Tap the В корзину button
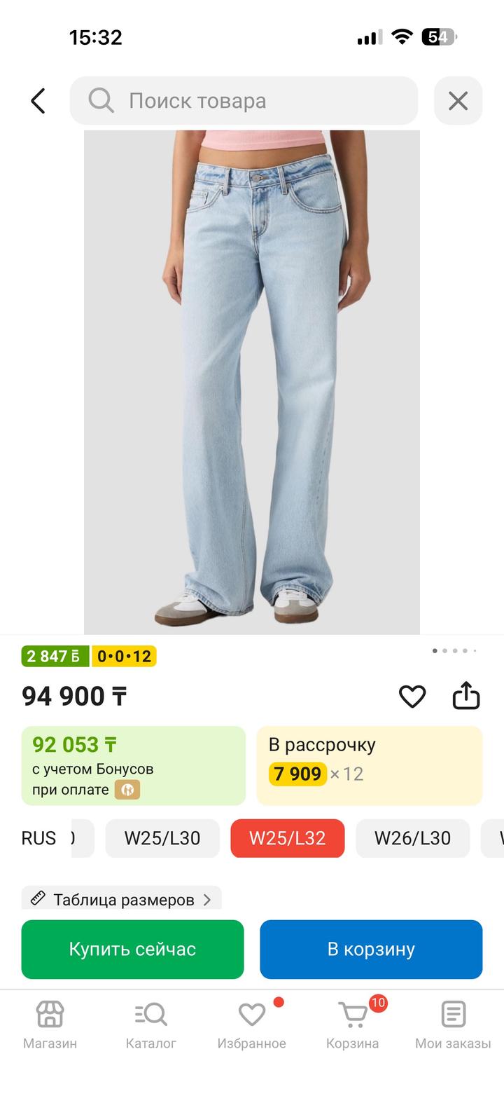 point(371,949)
